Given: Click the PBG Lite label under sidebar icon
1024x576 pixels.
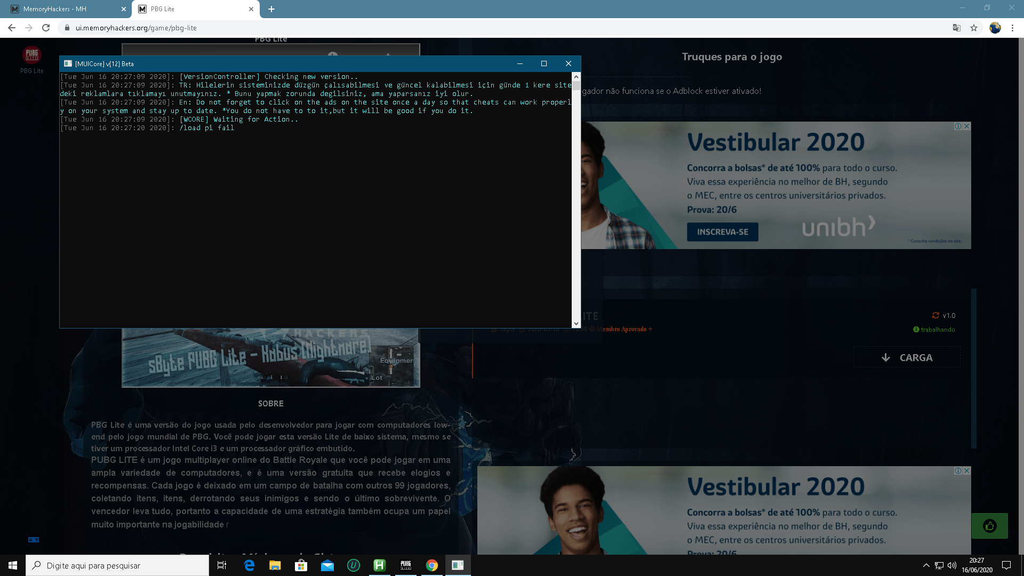Looking at the screenshot, I should tap(32, 71).
